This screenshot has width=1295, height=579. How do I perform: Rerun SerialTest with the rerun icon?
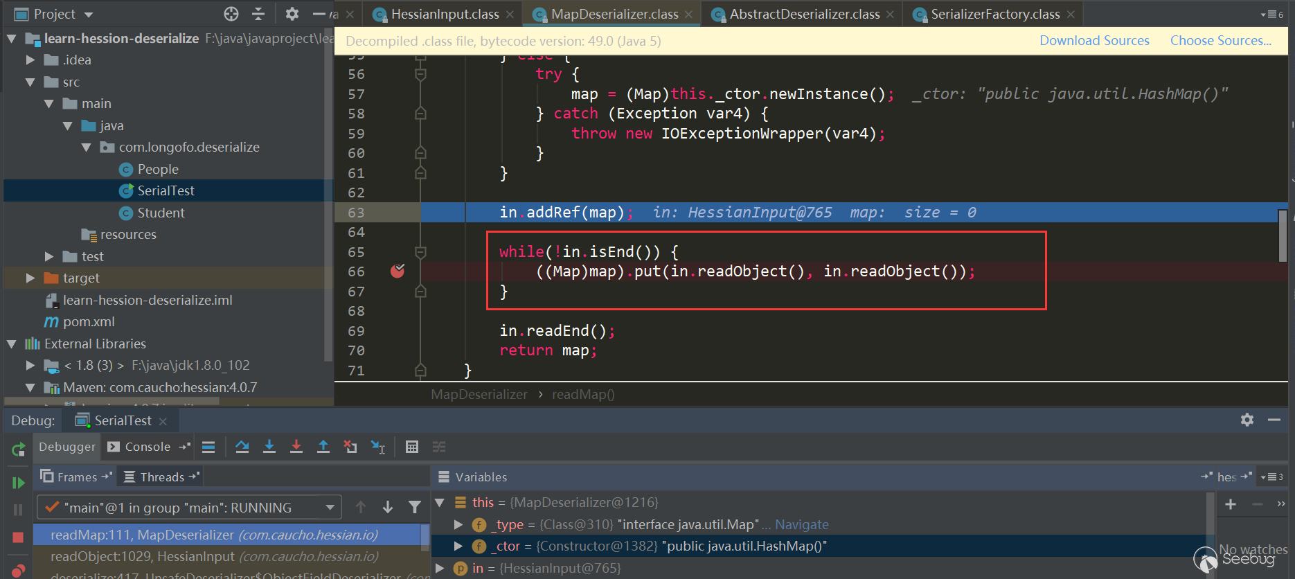[x=18, y=450]
